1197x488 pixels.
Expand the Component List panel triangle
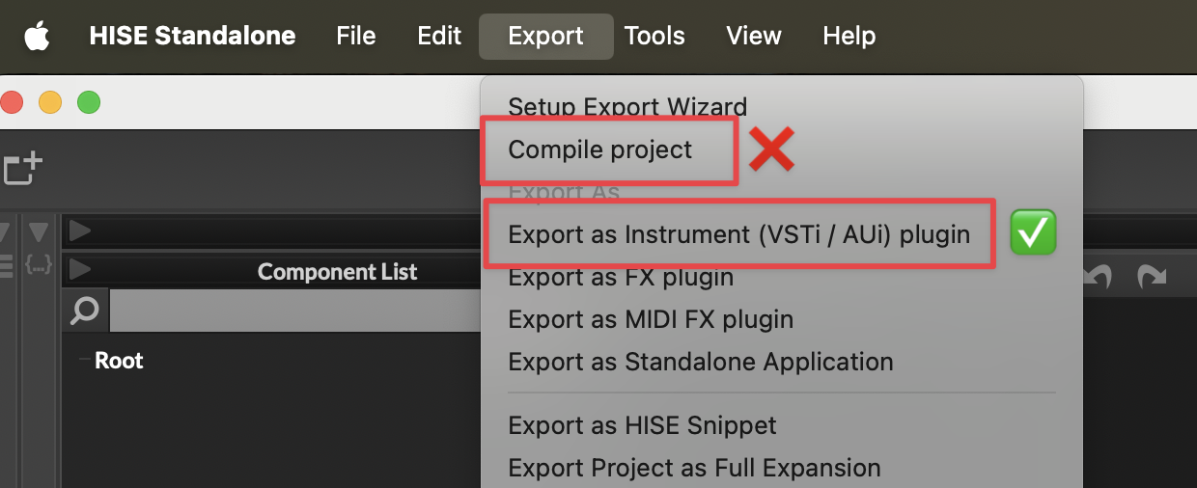pos(80,270)
